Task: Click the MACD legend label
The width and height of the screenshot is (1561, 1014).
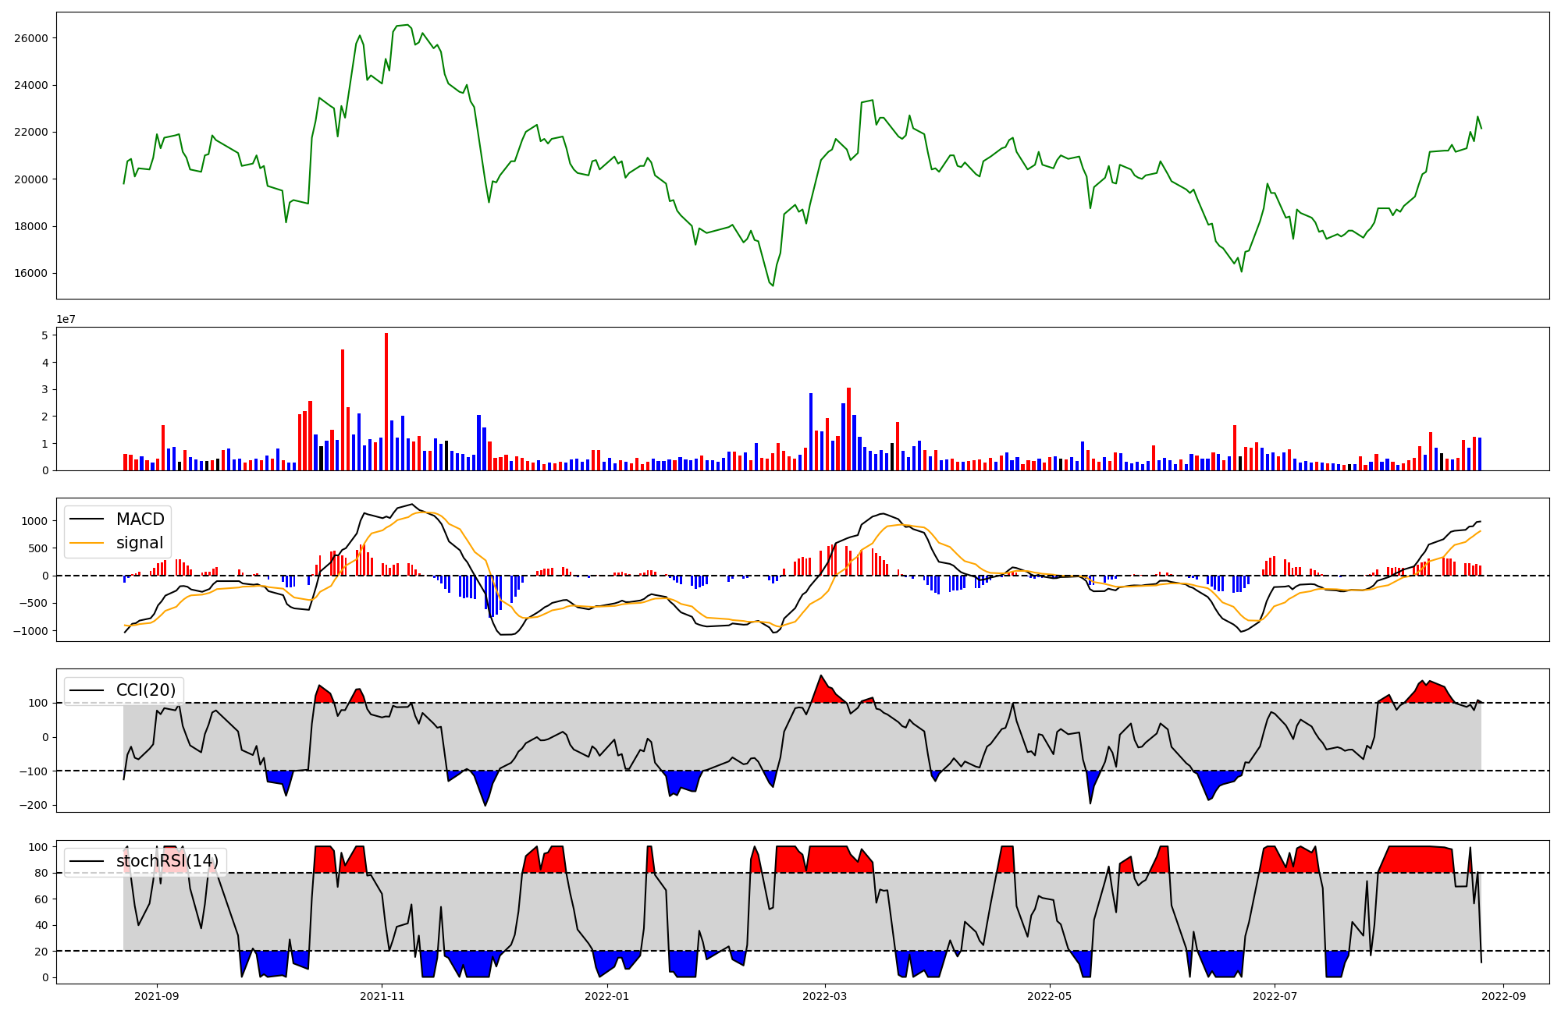Action: tap(140, 519)
